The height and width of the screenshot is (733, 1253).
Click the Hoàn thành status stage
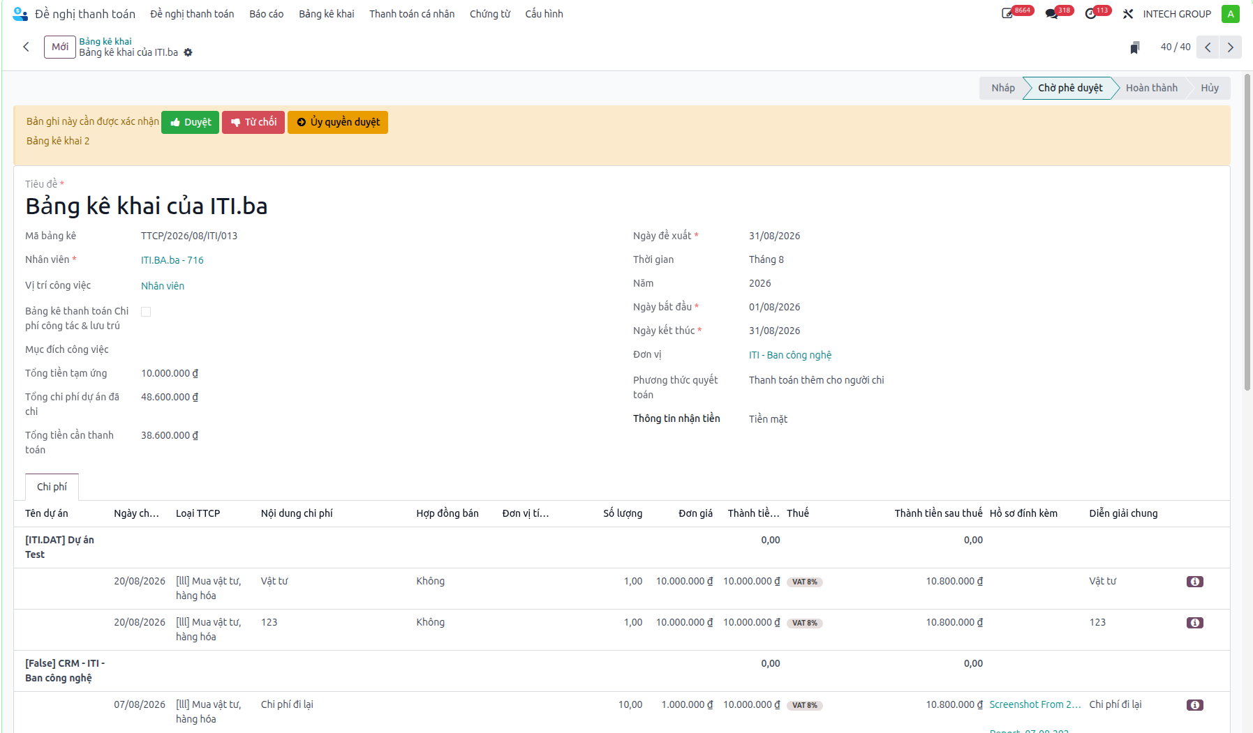[x=1151, y=88]
